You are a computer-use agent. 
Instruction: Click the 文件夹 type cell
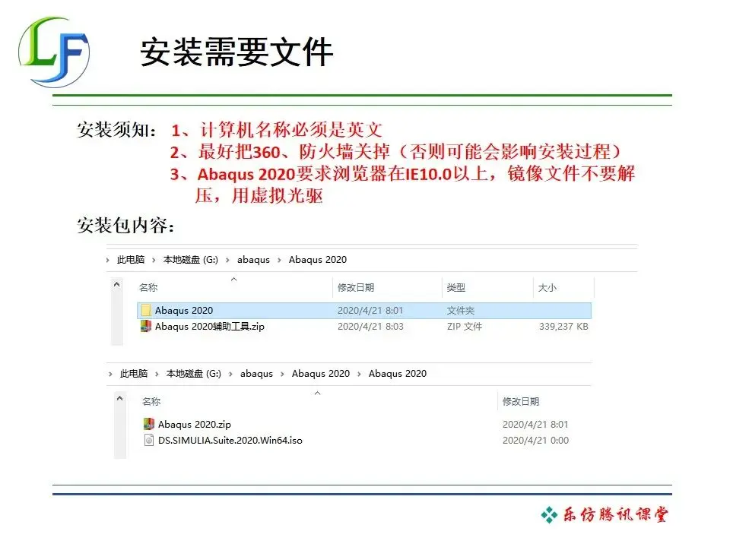461,310
